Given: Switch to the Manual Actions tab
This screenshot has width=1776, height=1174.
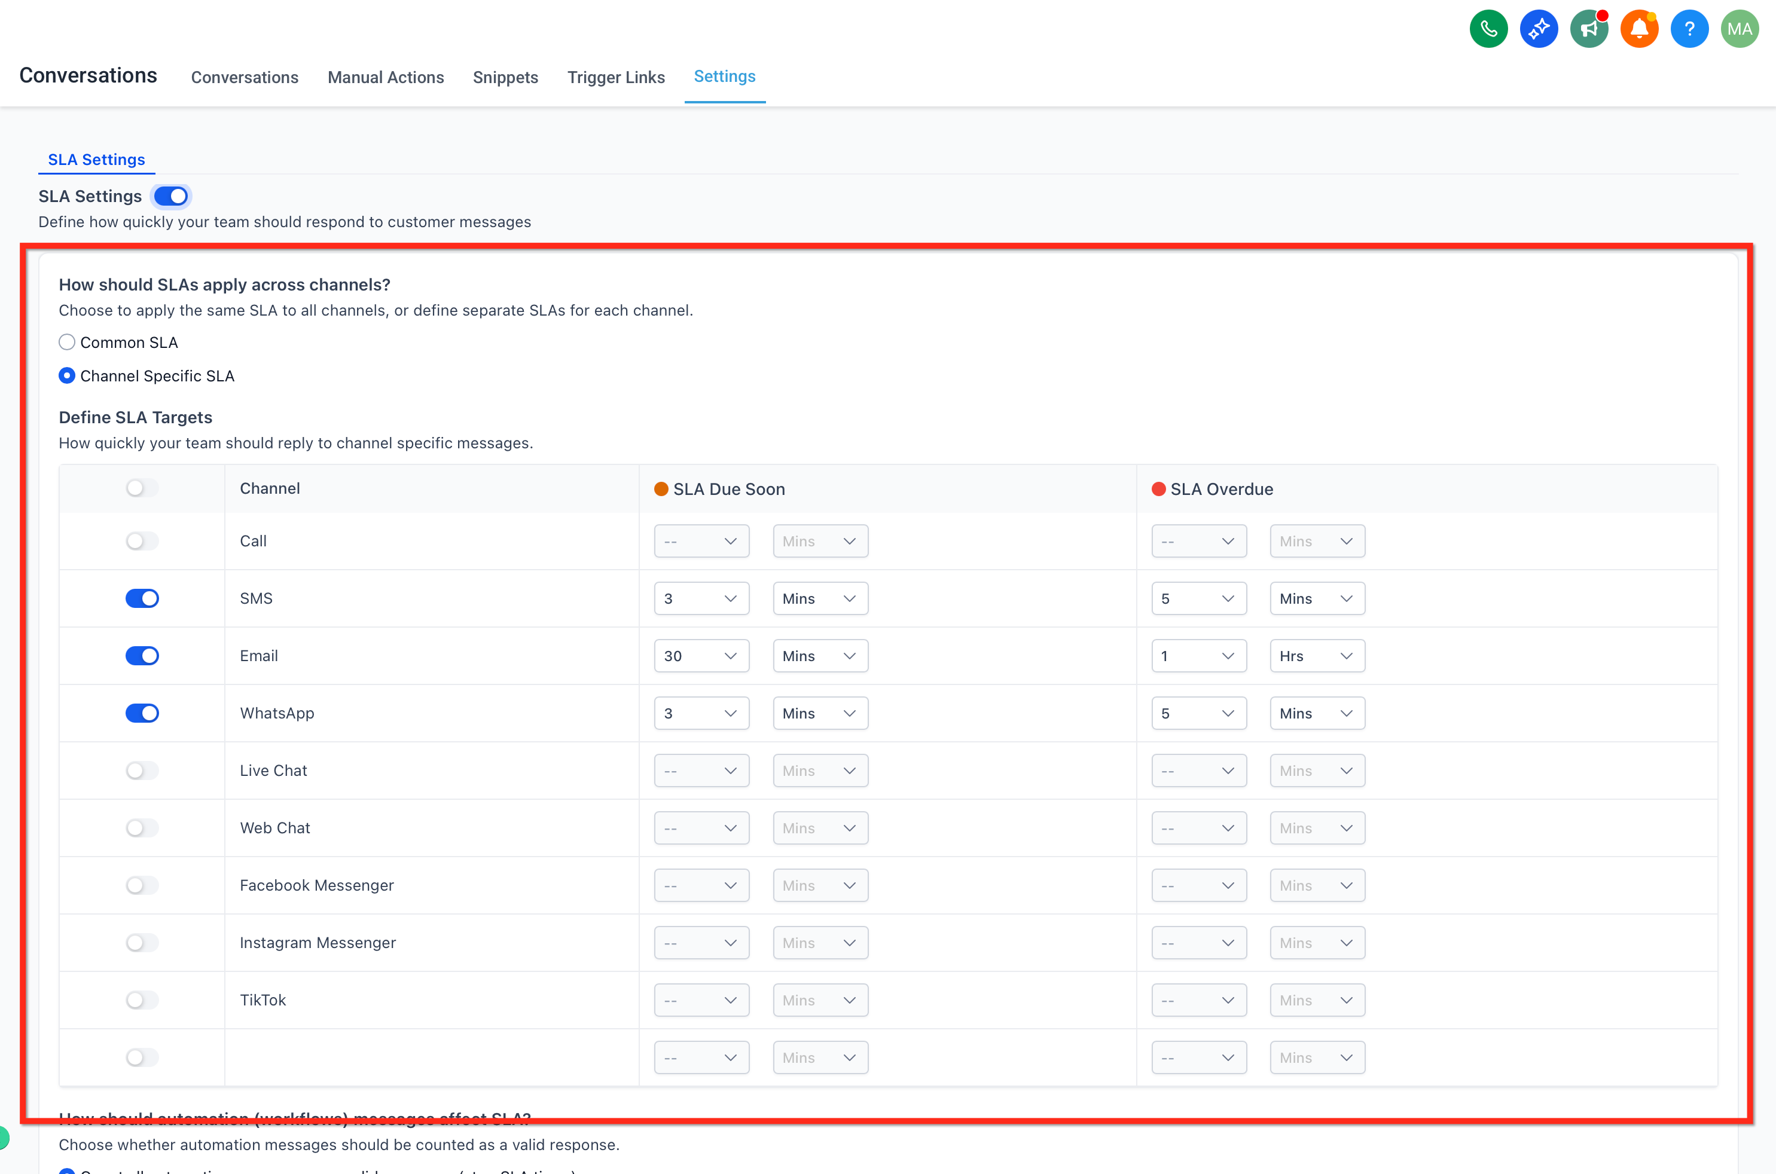Looking at the screenshot, I should point(386,77).
